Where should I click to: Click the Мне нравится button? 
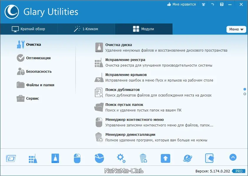point(181,4)
